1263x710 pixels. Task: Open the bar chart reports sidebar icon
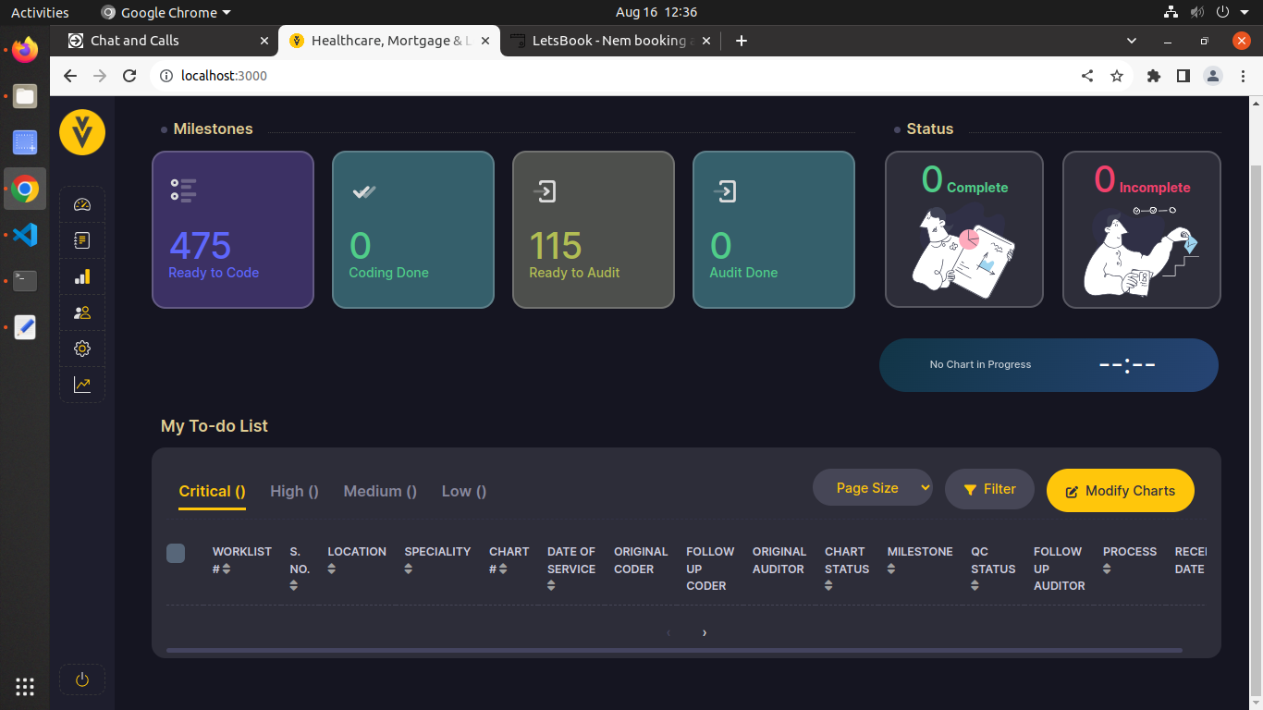pyautogui.click(x=82, y=276)
